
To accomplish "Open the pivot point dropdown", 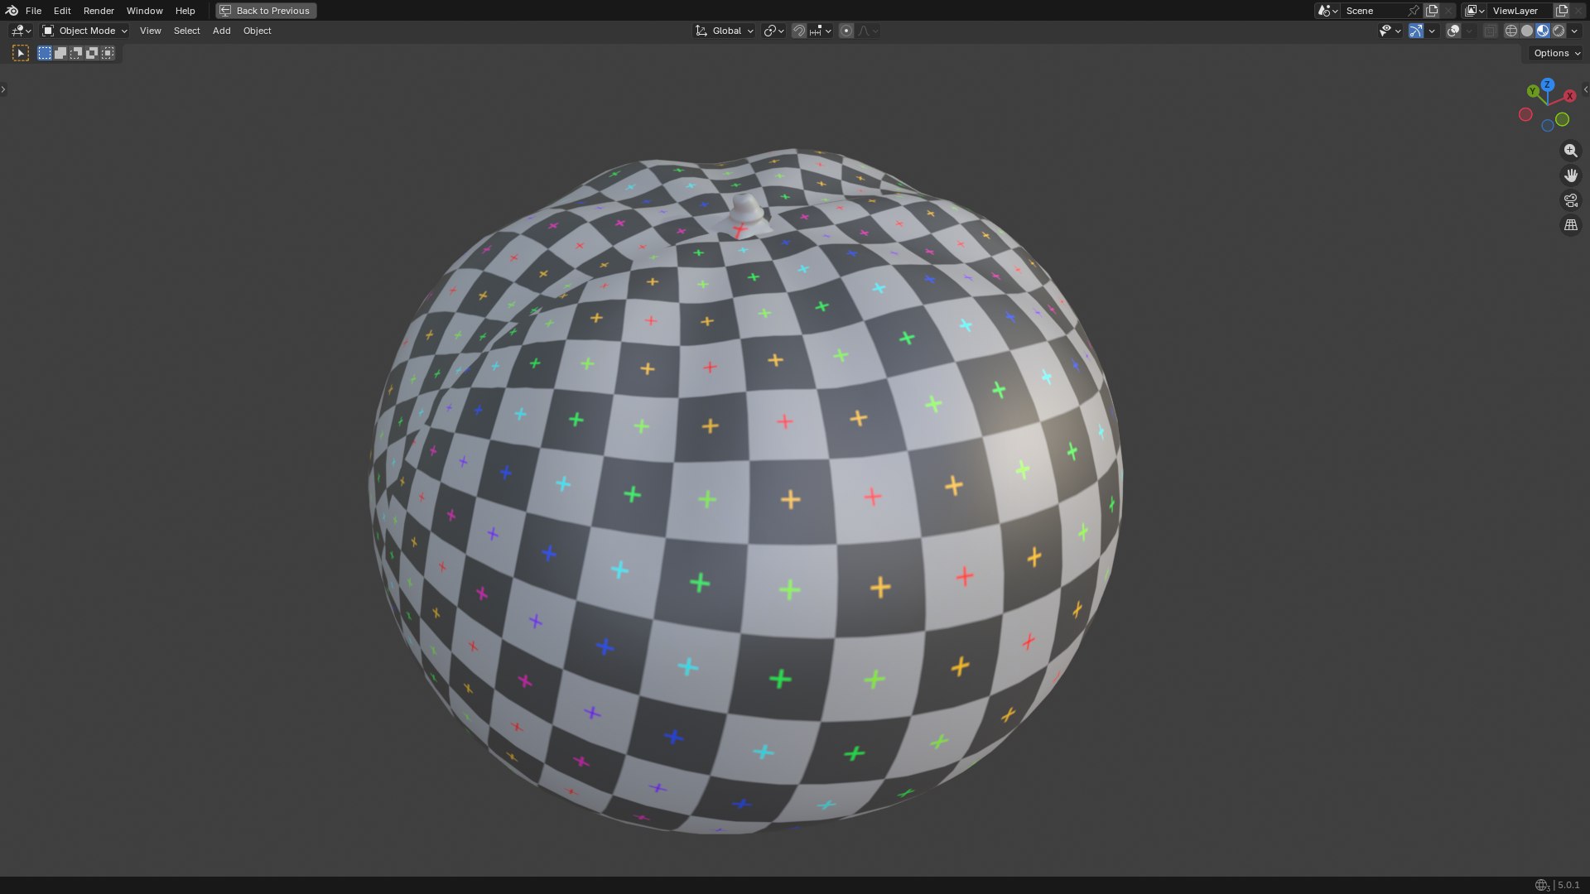I will click(x=773, y=31).
